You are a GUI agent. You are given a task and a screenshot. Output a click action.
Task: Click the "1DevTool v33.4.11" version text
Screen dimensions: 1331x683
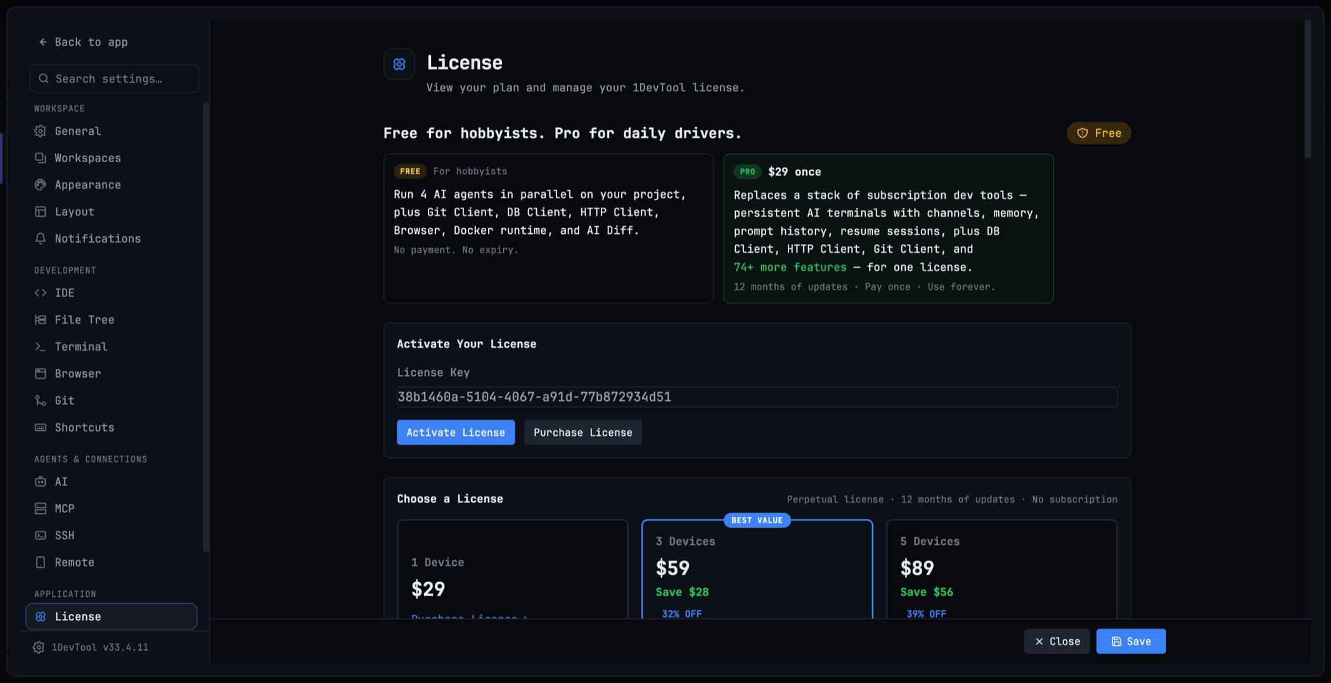[x=100, y=648]
